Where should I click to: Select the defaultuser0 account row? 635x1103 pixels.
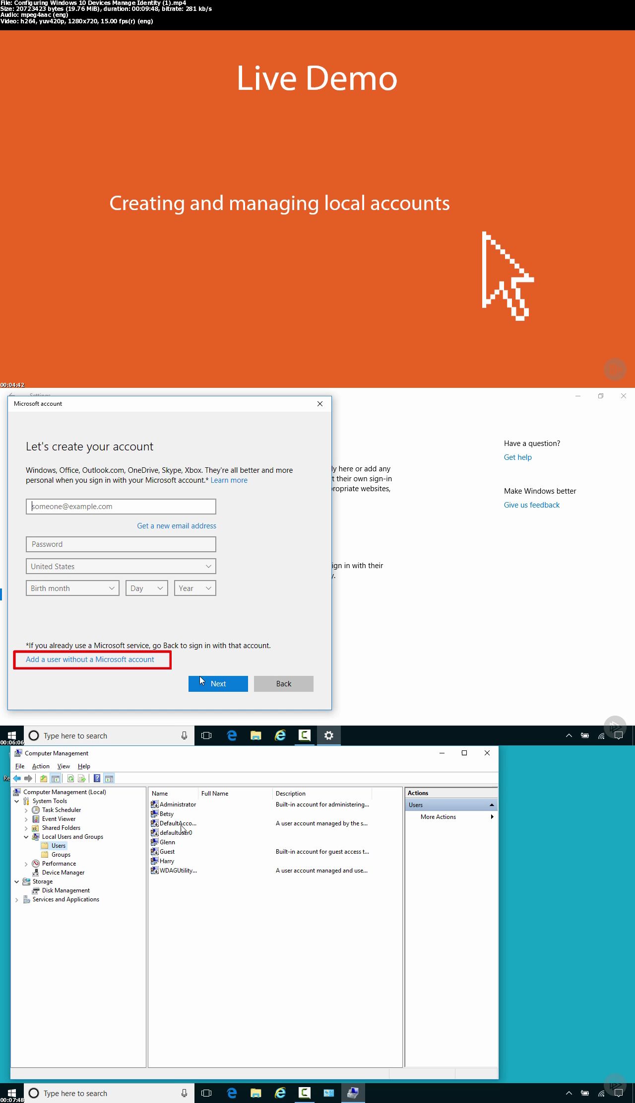pyautogui.click(x=176, y=832)
